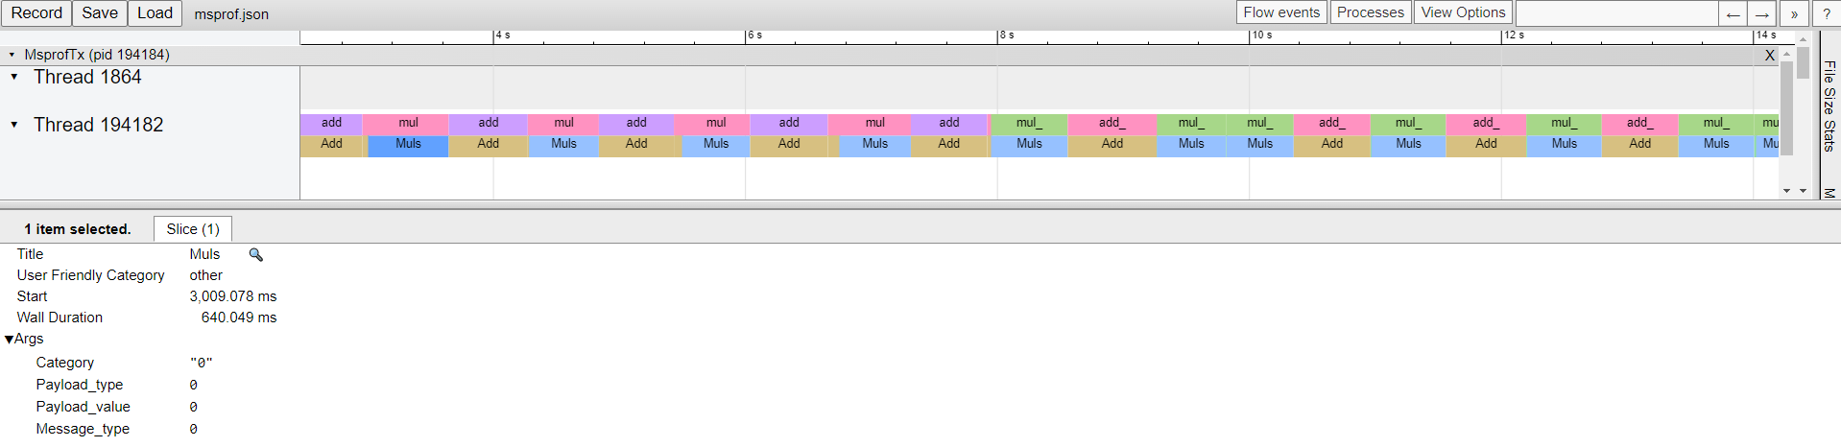Open the Load trace button
Screen dimensions: 1841x447
tap(155, 13)
